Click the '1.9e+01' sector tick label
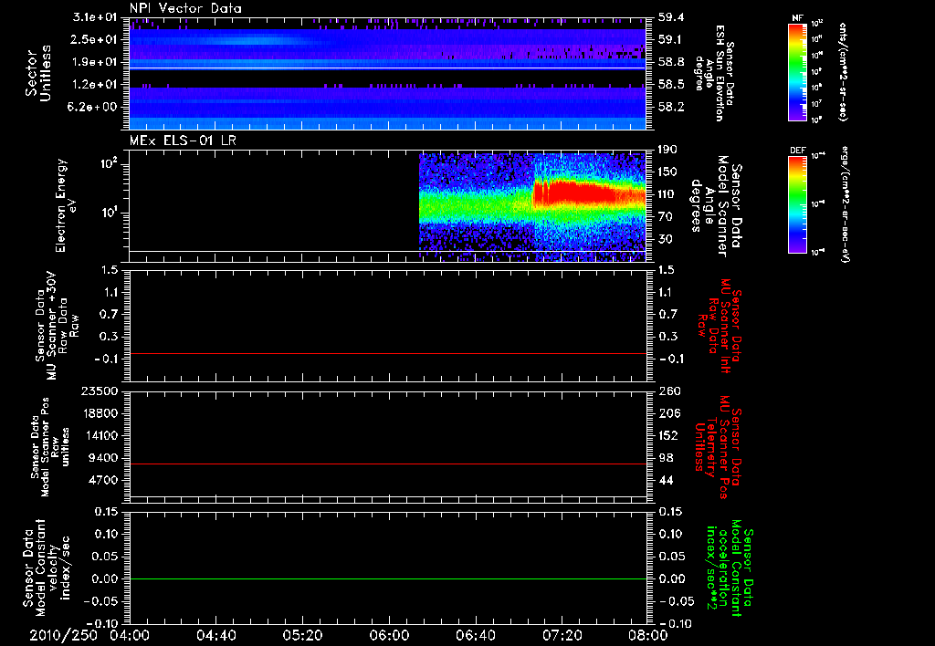 click(95, 62)
